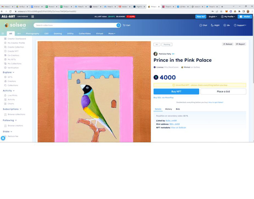Viewport: 254px width, 199px height.
Task: Open My Creator Profile in sidebar
Action: (x=14, y=43)
